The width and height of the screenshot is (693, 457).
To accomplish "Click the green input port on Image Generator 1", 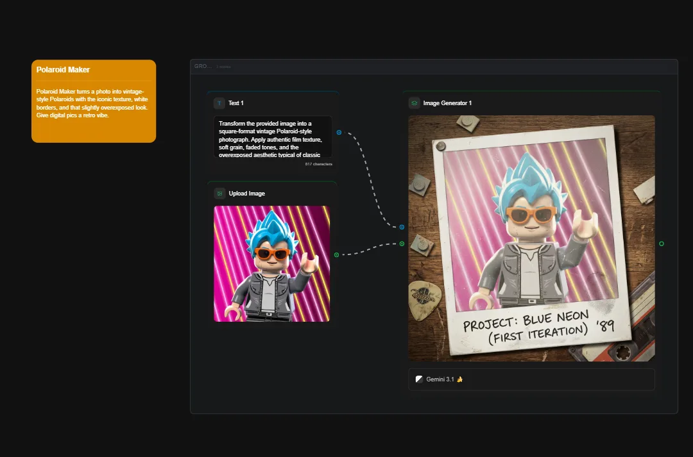I will pyautogui.click(x=402, y=242).
